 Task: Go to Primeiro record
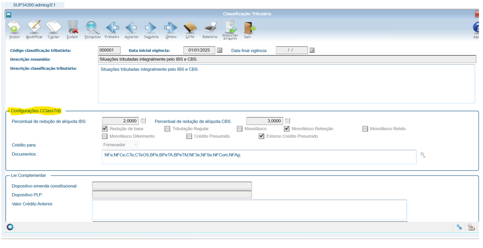pos(112,28)
